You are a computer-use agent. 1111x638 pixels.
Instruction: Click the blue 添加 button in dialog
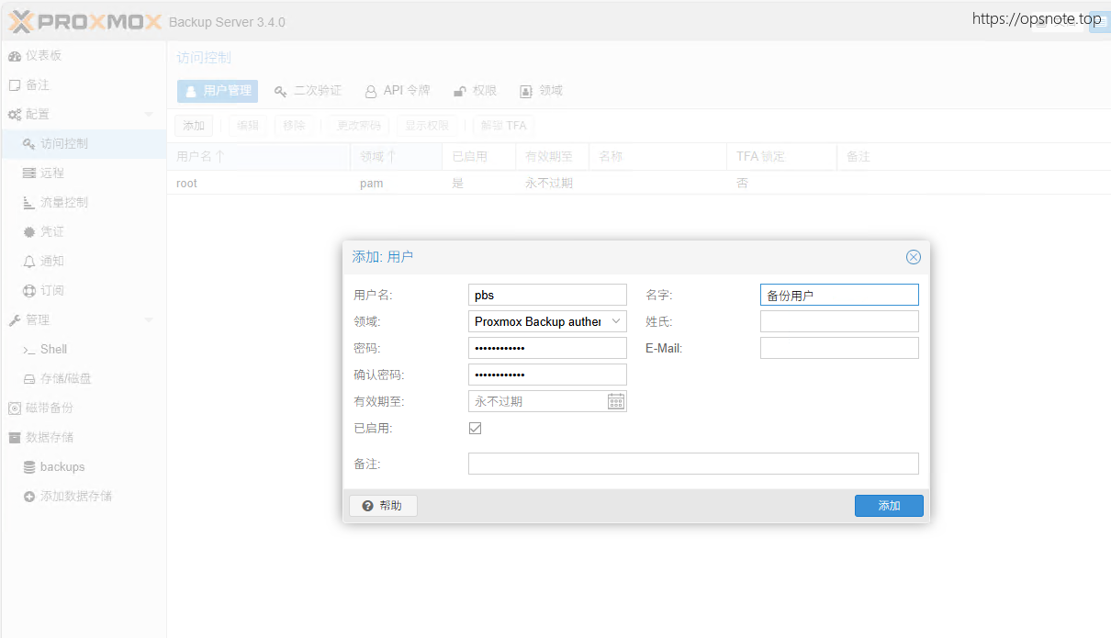(889, 506)
